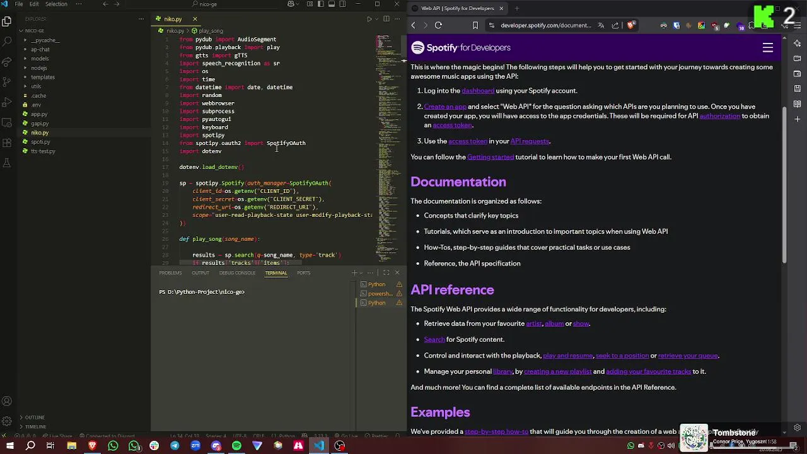This screenshot has height=454, width=807.
Task: Select the Web API Spotify browser tab
Action: pyautogui.click(x=458, y=8)
